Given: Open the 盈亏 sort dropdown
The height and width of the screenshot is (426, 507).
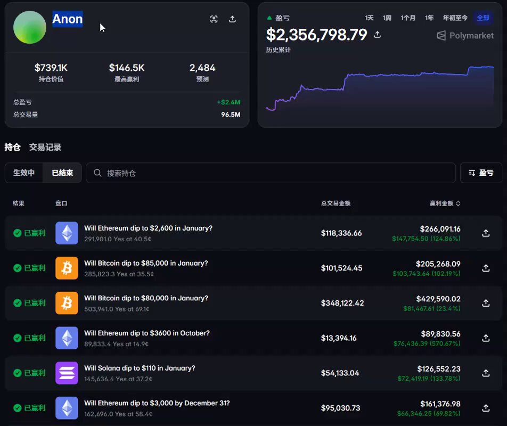Looking at the screenshot, I should tap(481, 173).
